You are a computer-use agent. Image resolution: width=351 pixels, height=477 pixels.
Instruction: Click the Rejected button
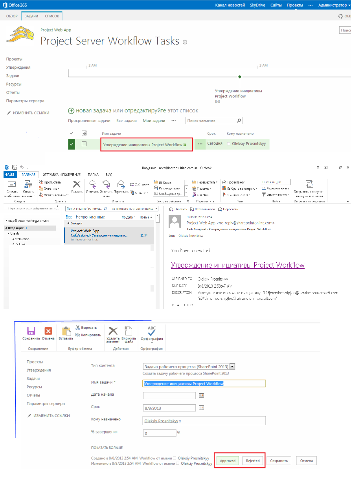pyautogui.click(x=253, y=461)
